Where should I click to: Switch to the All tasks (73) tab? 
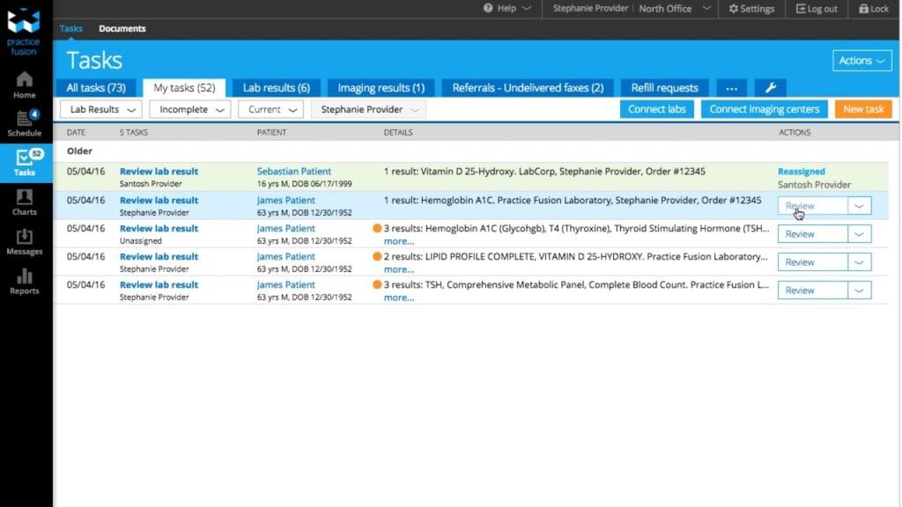point(96,88)
